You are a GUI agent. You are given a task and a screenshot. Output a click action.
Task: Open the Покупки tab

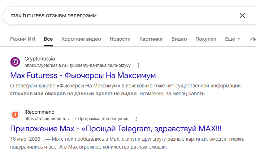pos(206,39)
